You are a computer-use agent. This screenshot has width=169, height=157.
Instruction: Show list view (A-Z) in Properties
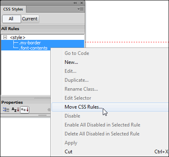(15, 109)
